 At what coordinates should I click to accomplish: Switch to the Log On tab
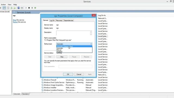pyautogui.click(x=52, y=20)
